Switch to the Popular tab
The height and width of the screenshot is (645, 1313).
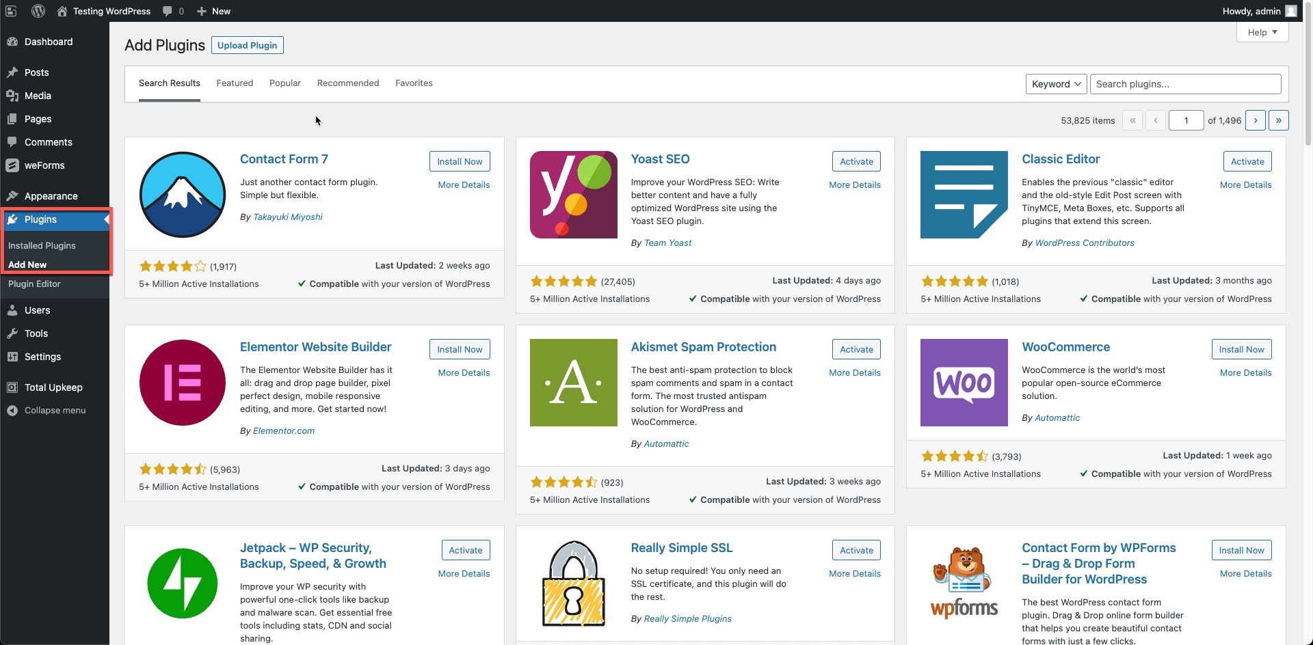(284, 83)
